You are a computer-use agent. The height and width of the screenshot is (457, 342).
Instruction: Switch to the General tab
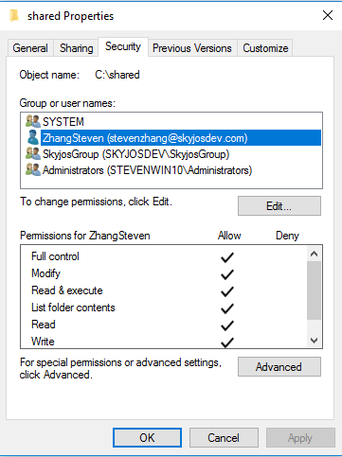point(30,48)
